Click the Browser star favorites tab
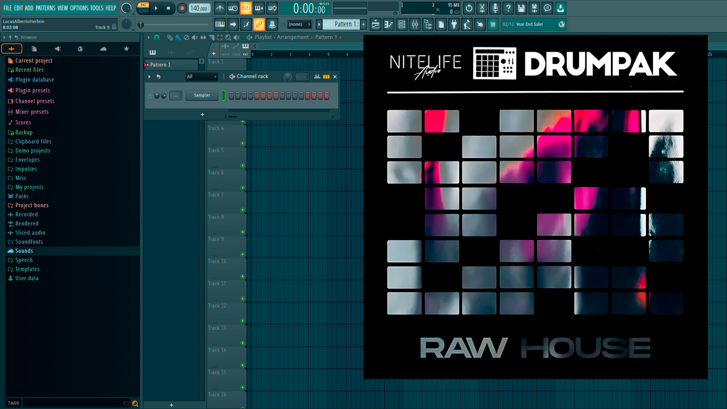This screenshot has height=409, width=727. point(126,49)
